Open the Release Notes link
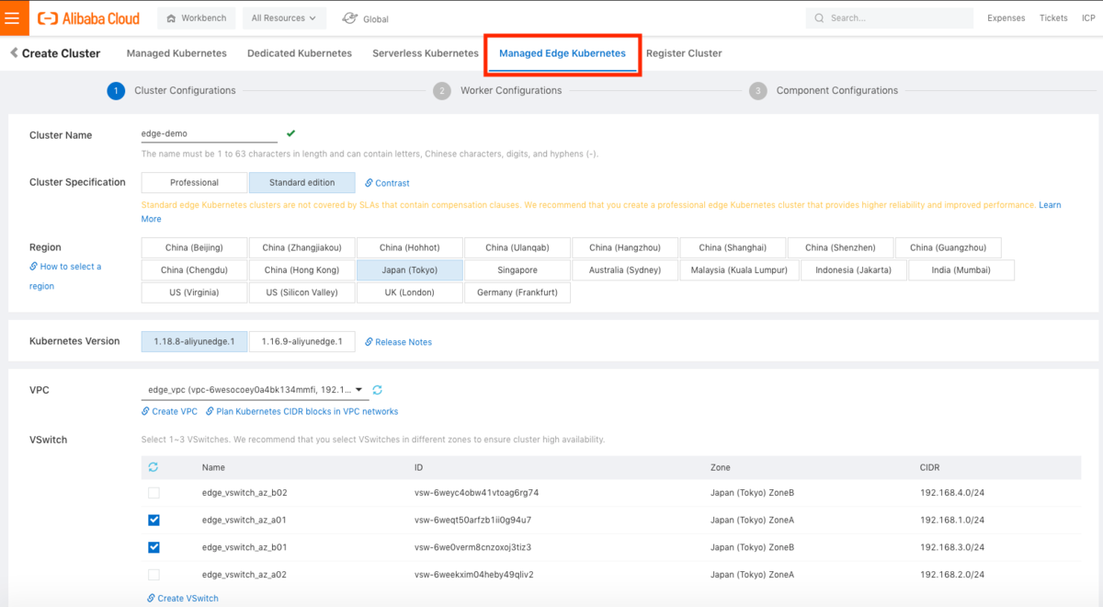This screenshot has width=1103, height=607. click(x=403, y=342)
